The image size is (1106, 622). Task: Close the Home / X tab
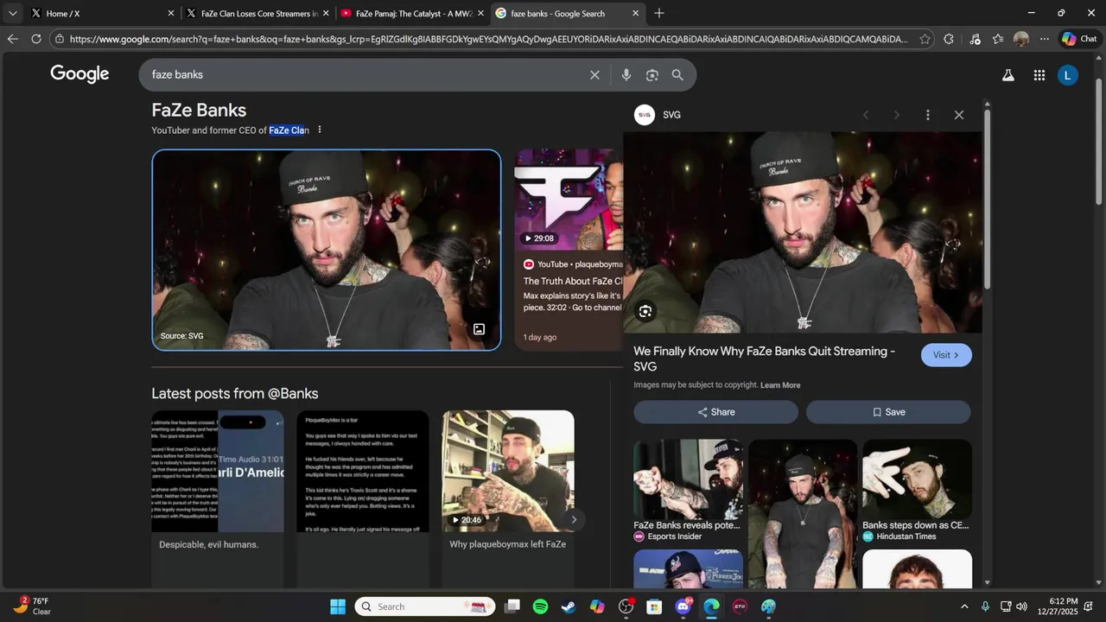(x=170, y=13)
